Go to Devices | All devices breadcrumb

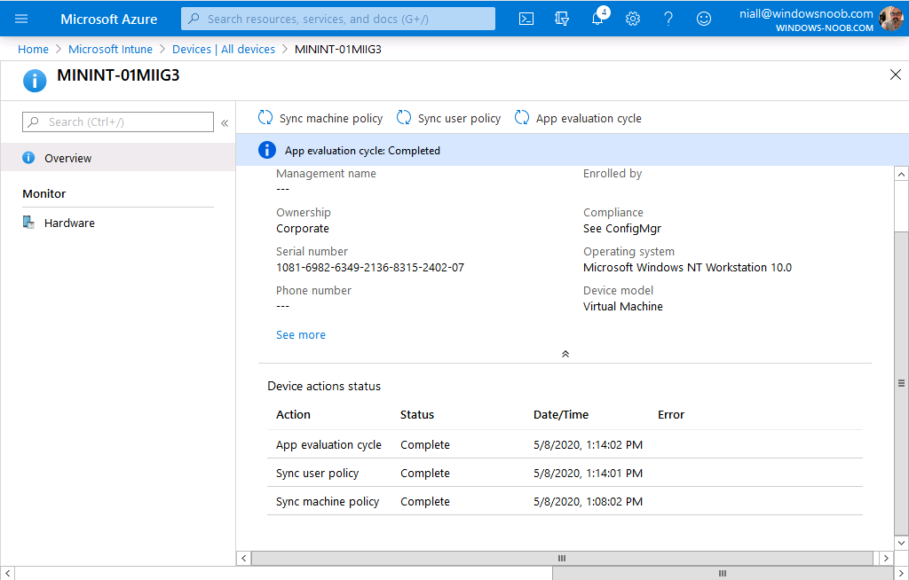click(224, 50)
